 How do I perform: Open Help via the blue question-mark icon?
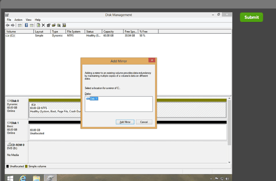pyautogui.click(x=26, y=25)
